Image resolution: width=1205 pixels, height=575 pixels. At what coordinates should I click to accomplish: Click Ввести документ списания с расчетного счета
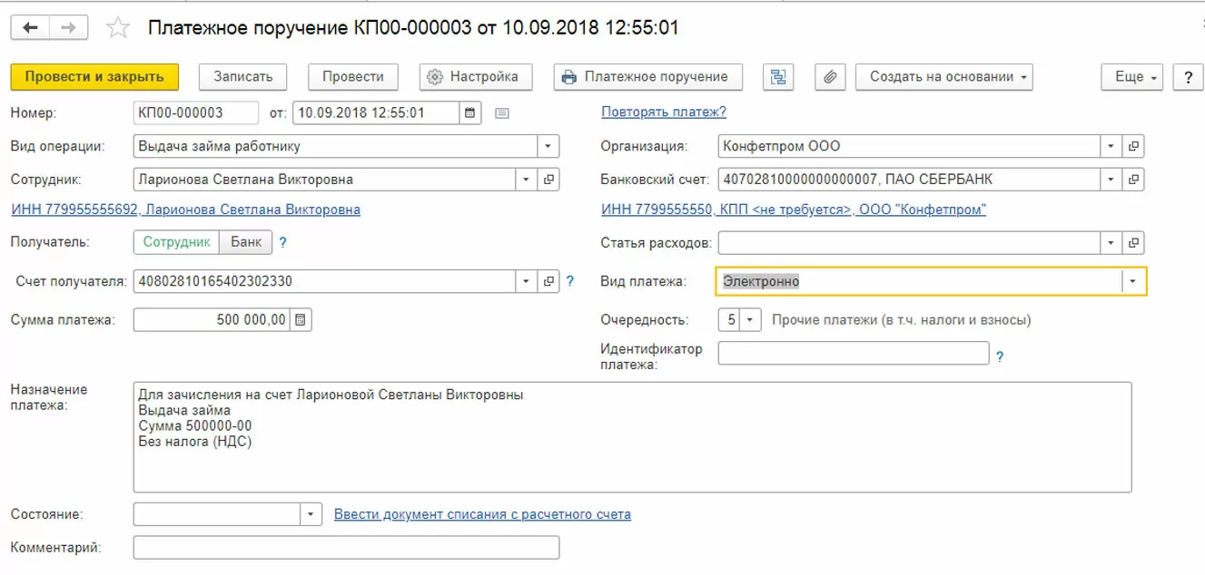[x=482, y=514]
